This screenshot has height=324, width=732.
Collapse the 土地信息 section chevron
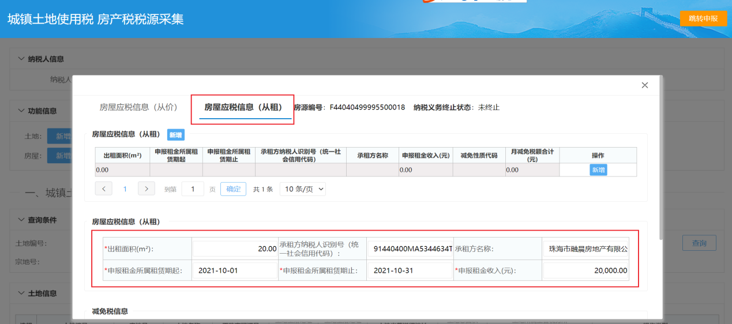point(21,293)
